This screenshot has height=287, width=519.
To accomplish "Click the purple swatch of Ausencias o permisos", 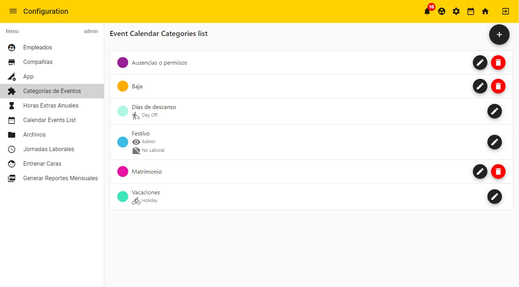I will tap(122, 62).
